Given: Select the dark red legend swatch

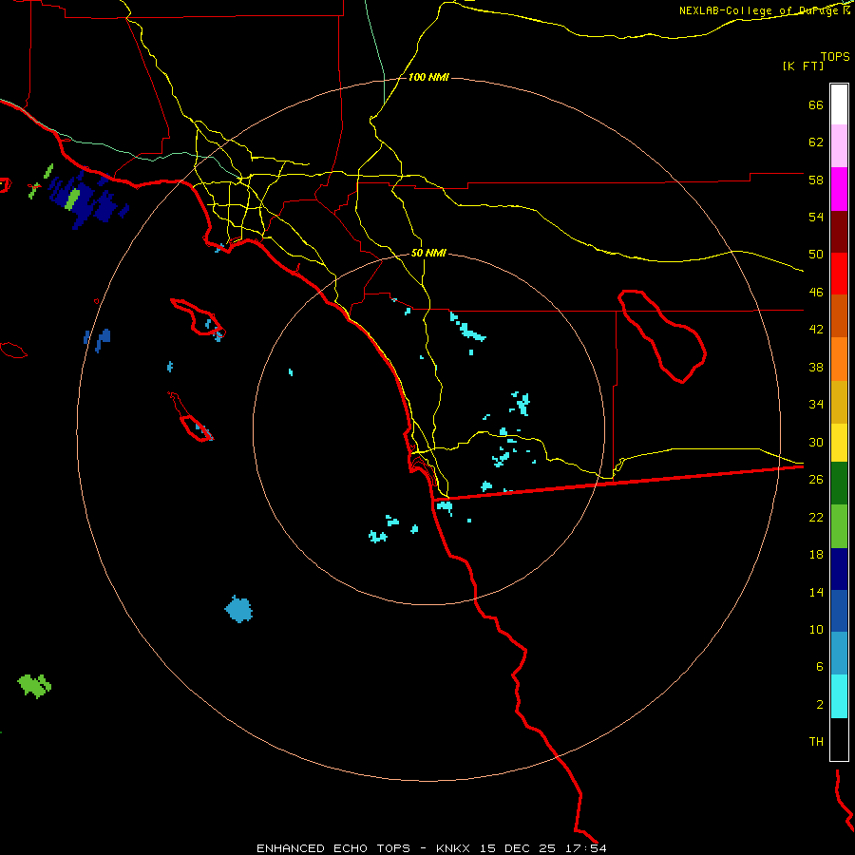Looking at the screenshot, I should [839, 232].
